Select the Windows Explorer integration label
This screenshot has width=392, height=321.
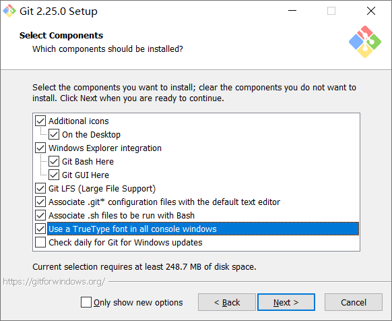coord(105,148)
